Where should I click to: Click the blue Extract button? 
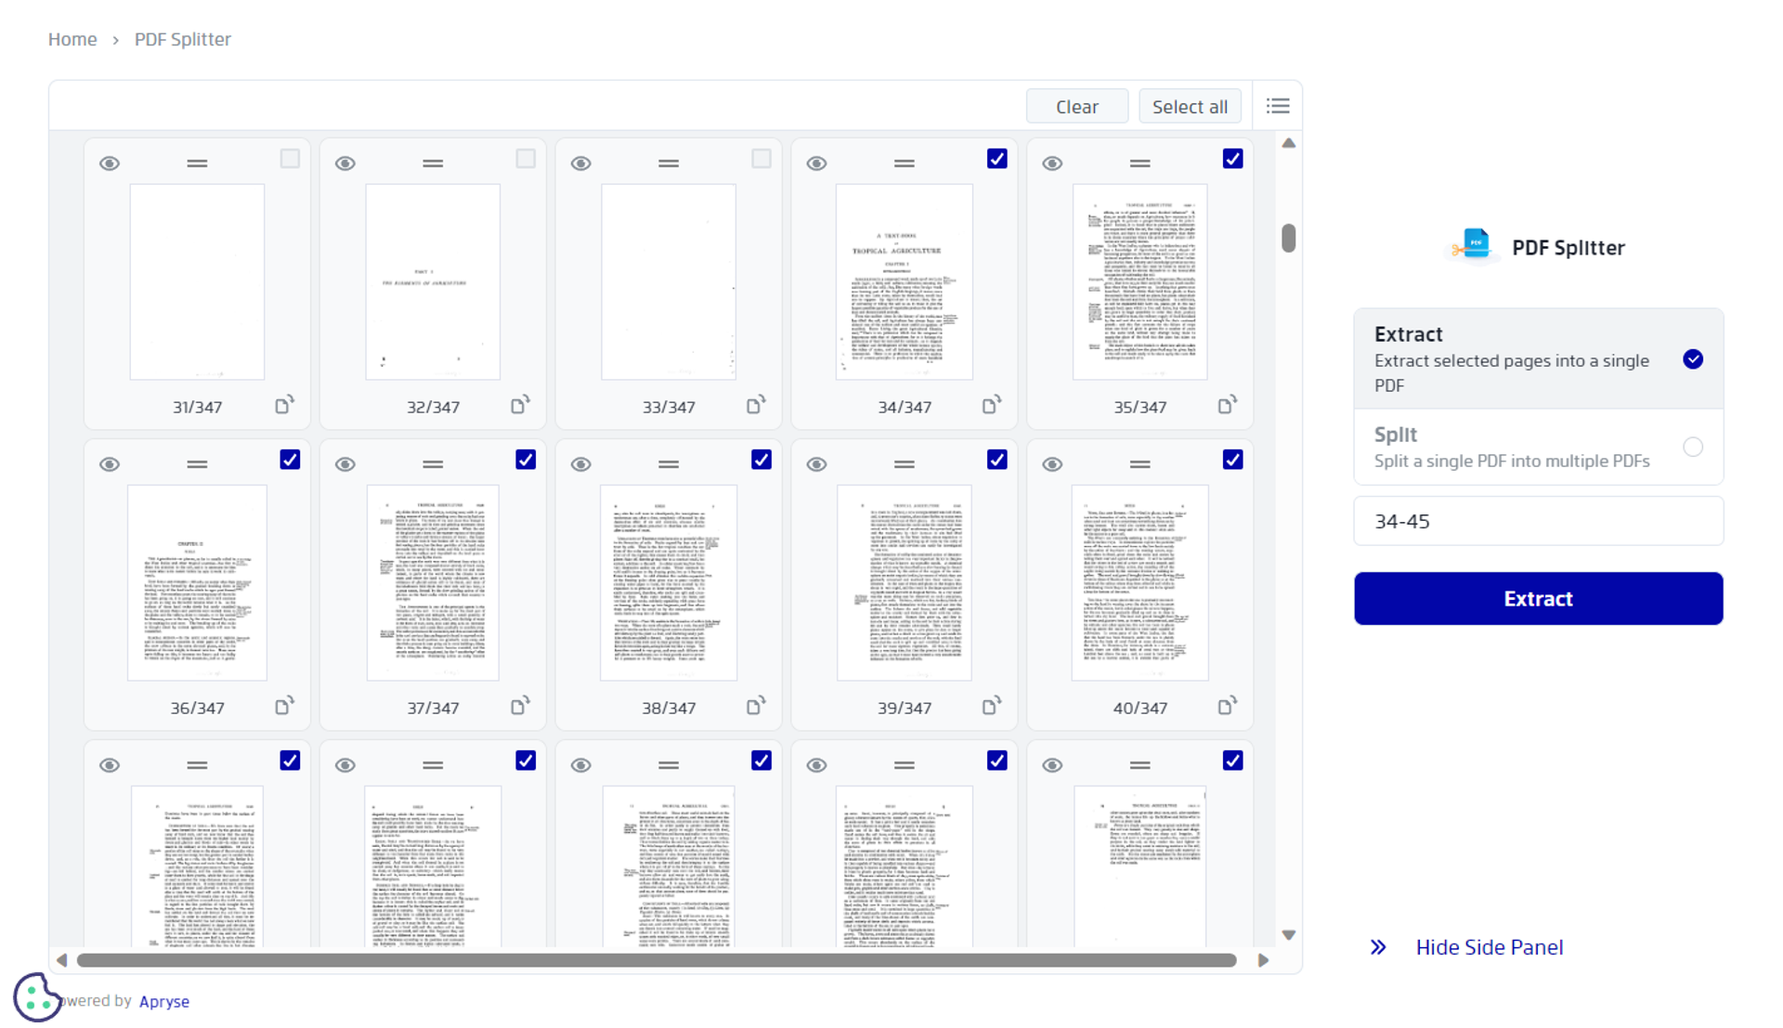(x=1538, y=599)
